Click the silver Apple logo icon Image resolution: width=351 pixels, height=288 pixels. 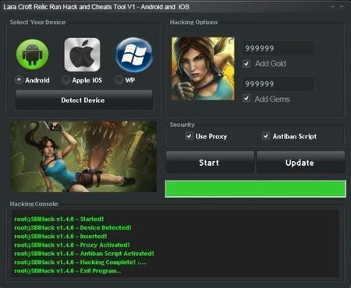(x=82, y=54)
